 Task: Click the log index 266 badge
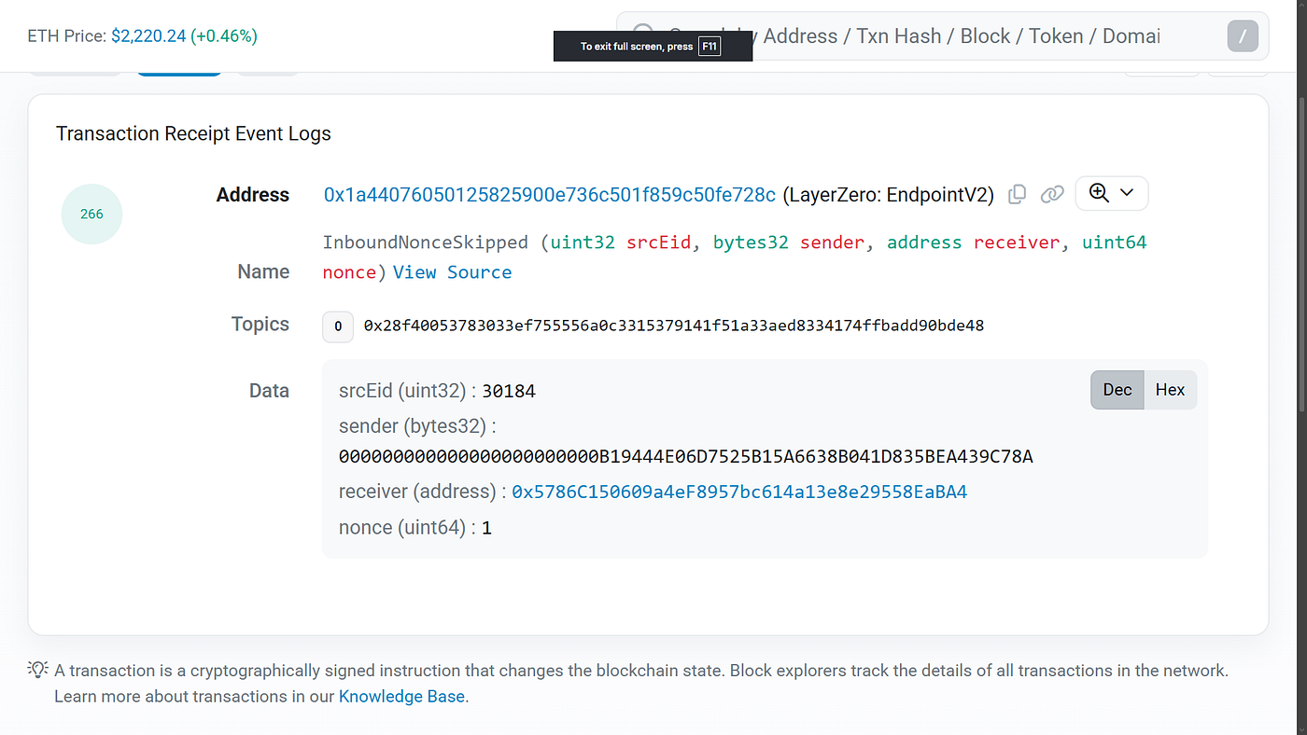point(91,214)
